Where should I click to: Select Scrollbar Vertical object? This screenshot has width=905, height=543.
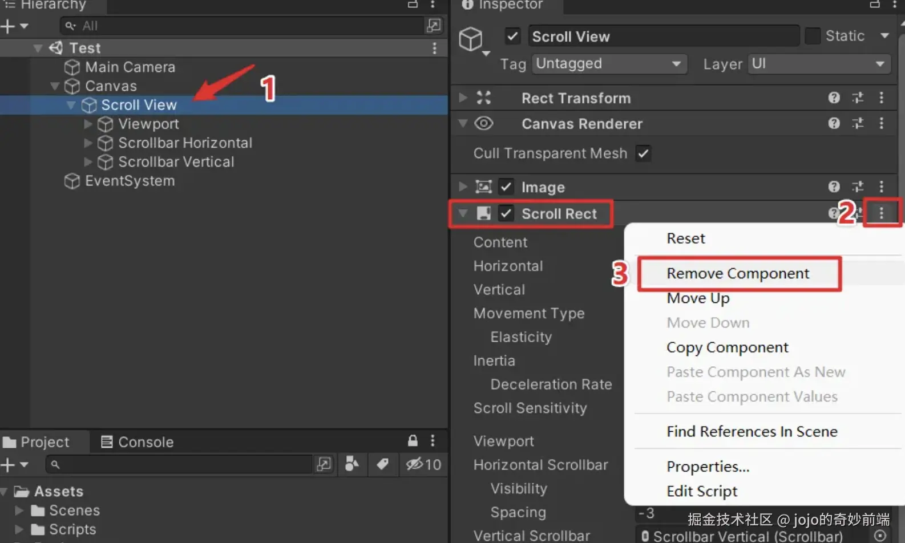[x=176, y=162]
